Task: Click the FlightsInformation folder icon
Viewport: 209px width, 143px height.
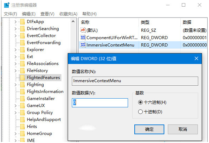Action: pos(22,92)
